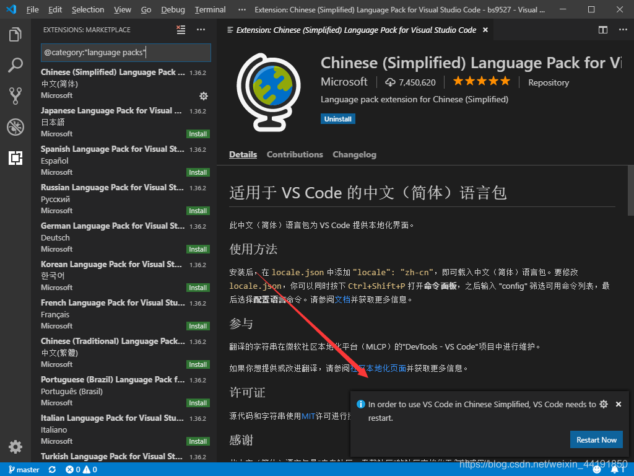Click the download count cloud icon
The image size is (634, 476).
[x=390, y=82]
